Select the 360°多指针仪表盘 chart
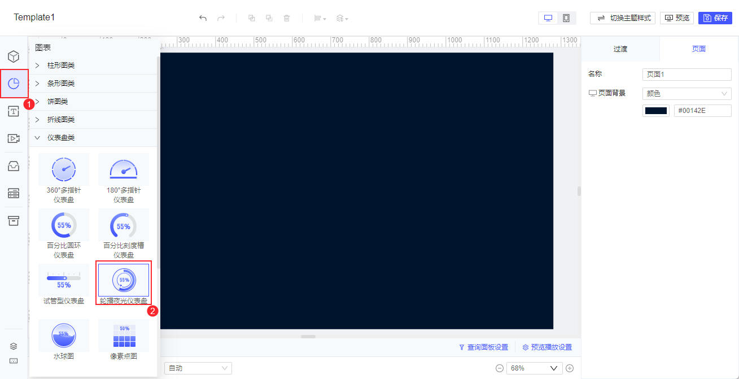This screenshot has height=379, width=739. point(64,178)
